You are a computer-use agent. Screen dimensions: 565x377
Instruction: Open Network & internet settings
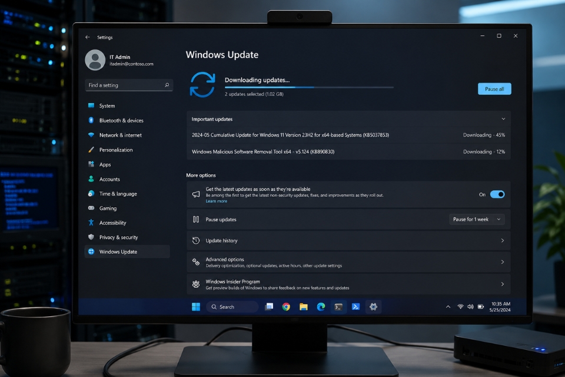click(x=127, y=135)
